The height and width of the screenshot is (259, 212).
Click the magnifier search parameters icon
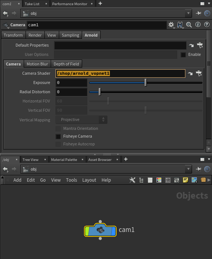[x=189, y=25]
